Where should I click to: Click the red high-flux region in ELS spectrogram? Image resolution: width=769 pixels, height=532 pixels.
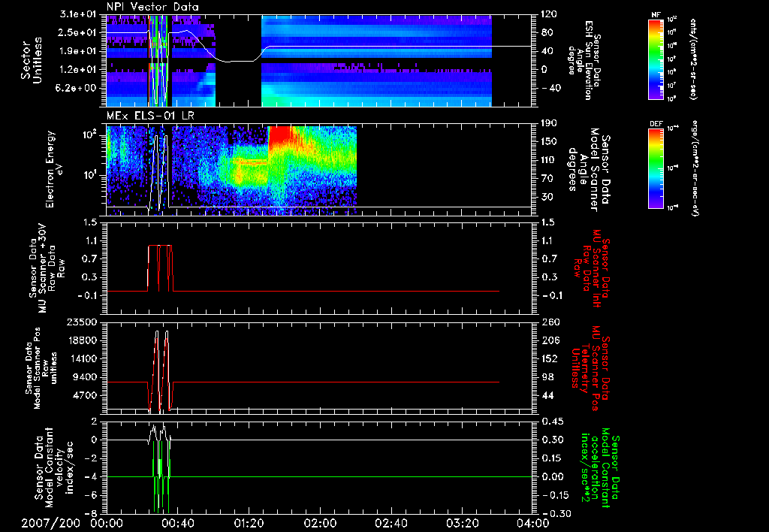[280, 136]
